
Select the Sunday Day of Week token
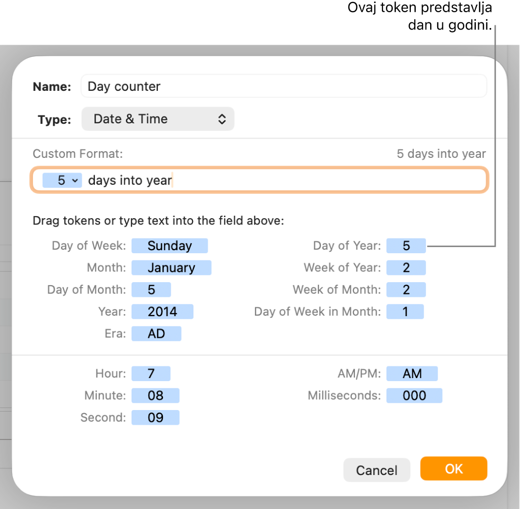click(x=170, y=246)
